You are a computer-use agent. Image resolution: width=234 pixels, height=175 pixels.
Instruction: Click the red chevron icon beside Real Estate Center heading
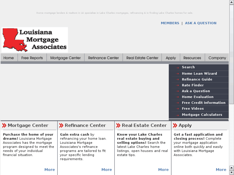click(118, 126)
